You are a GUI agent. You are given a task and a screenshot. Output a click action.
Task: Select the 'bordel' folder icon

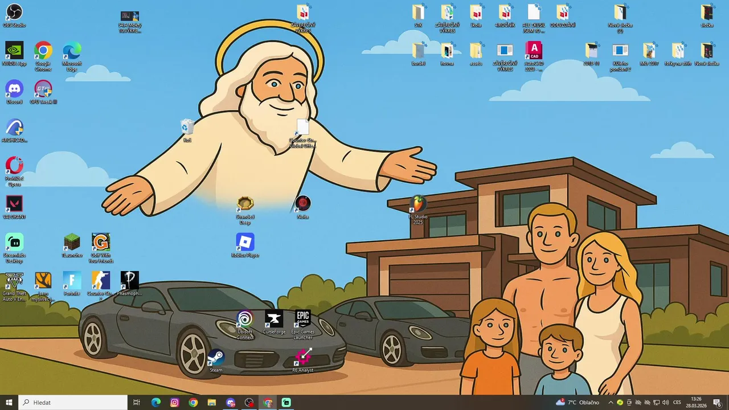click(x=418, y=54)
